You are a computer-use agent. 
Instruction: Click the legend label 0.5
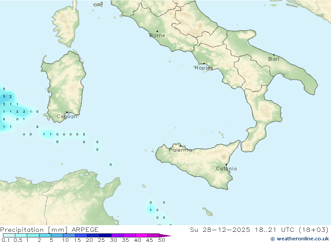(18, 240)
